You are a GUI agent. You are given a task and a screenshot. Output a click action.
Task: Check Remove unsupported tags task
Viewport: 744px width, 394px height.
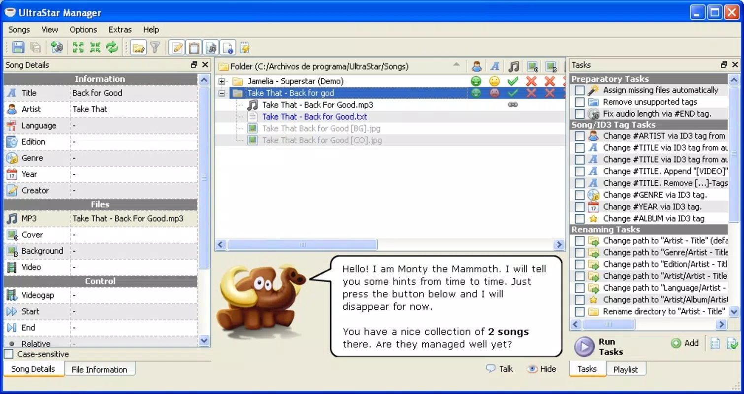pyautogui.click(x=580, y=102)
